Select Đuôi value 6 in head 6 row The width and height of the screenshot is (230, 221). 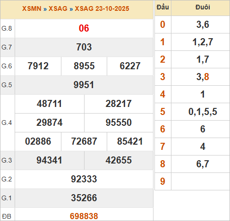click(x=203, y=129)
